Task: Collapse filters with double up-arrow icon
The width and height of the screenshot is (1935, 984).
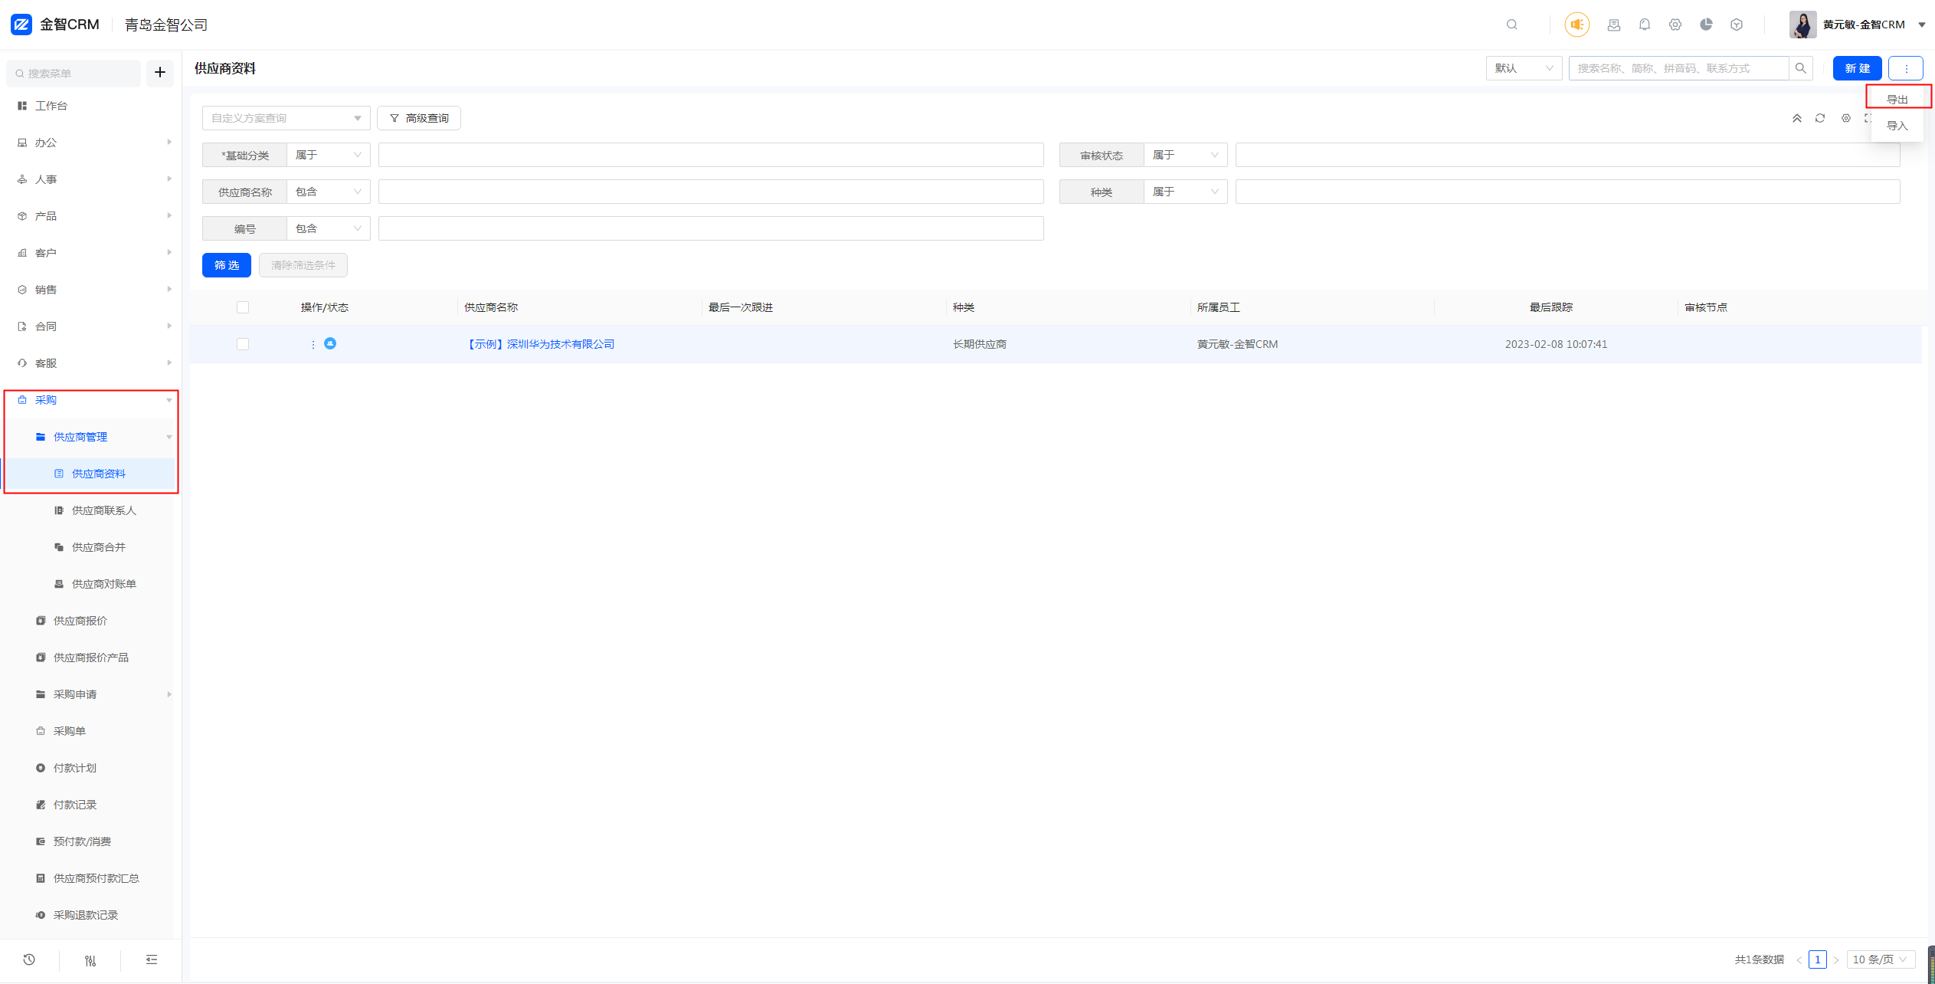Action: [1796, 118]
